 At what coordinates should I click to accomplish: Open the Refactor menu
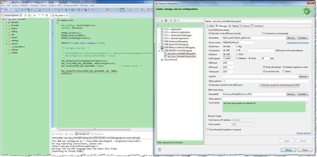24,5
